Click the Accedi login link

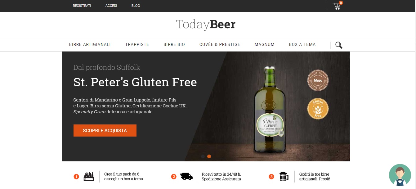click(x=111, y=6)
